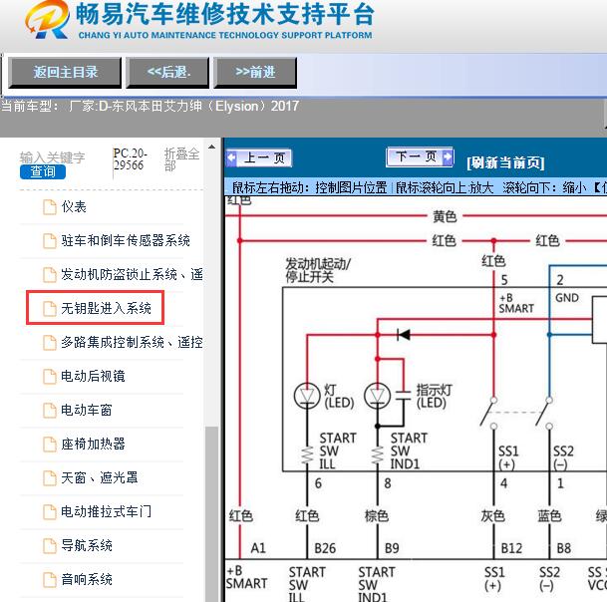This screenshot has width=607, height=602.
Task: Click the right arrow icon on 下一页
Action: tap(448, 156)
